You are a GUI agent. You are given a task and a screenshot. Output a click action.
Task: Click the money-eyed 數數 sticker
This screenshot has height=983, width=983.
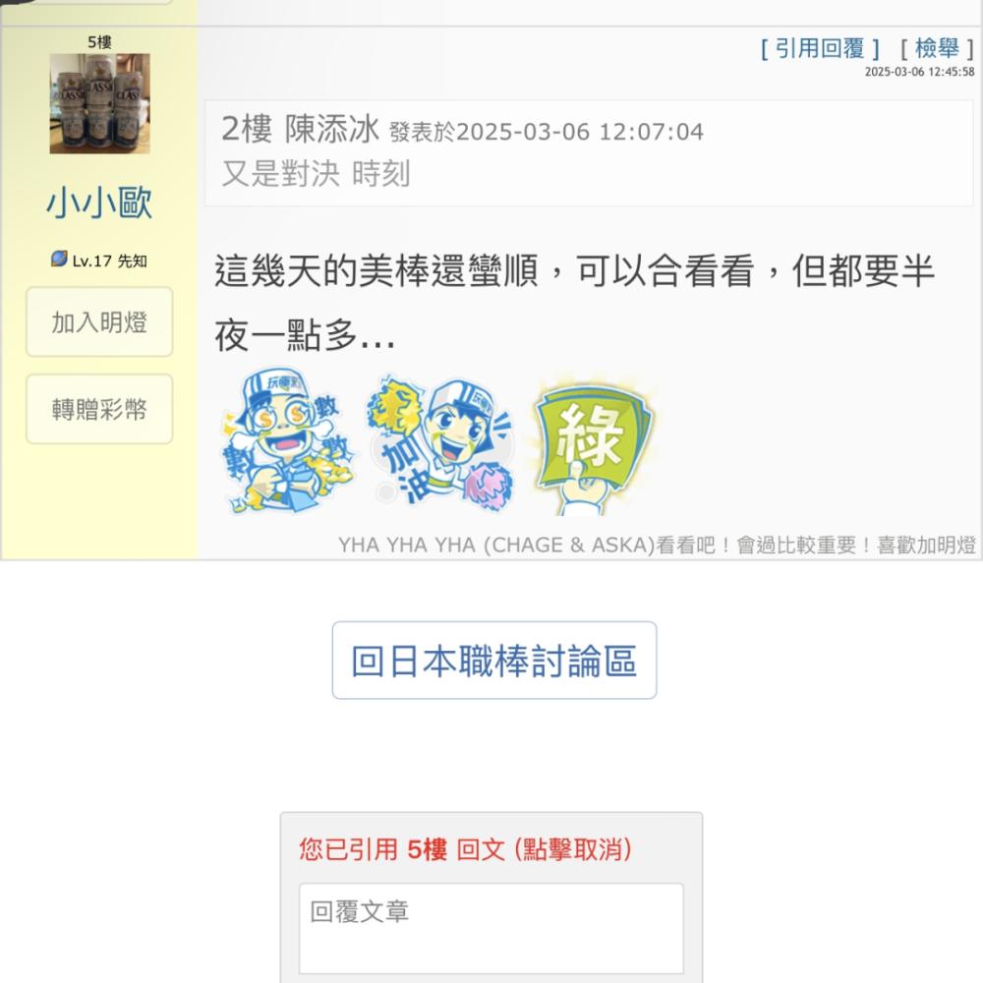coord(288,442)
